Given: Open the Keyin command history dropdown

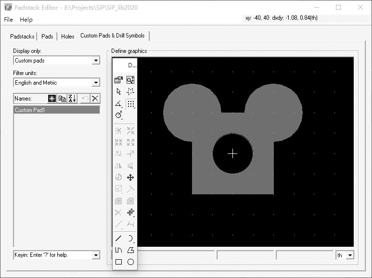Looking at the screenshot, I should click(x=96, y=255).
